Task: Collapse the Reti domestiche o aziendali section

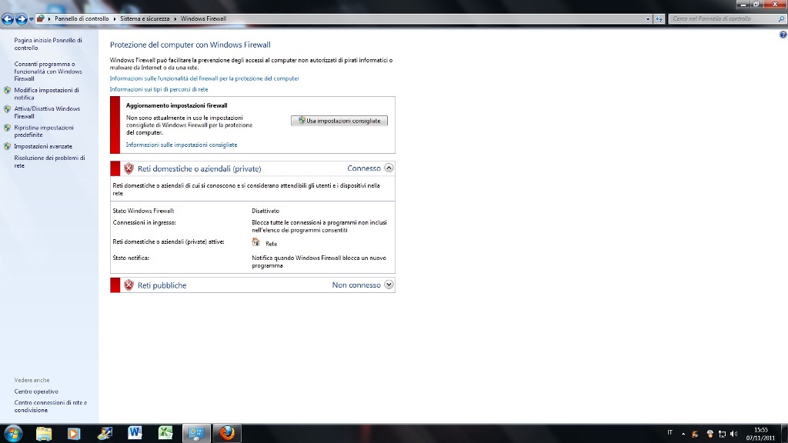Action: coord(389,168)
